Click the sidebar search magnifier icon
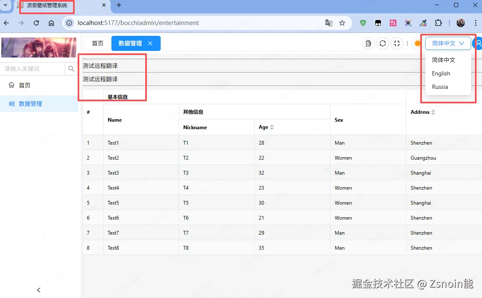 click(x=71, y=69)
